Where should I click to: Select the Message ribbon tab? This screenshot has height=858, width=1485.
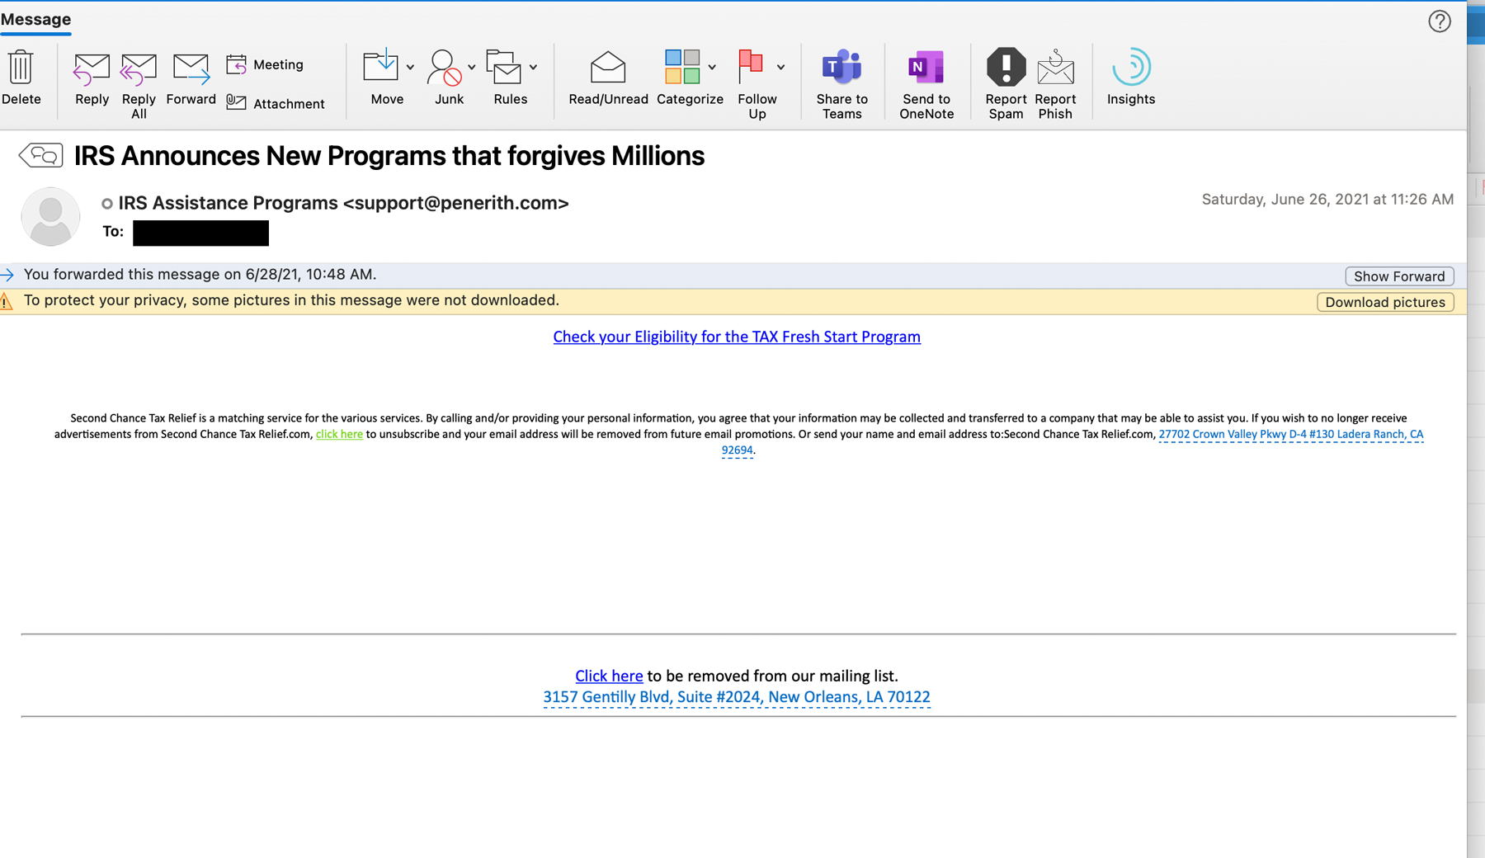35,19
